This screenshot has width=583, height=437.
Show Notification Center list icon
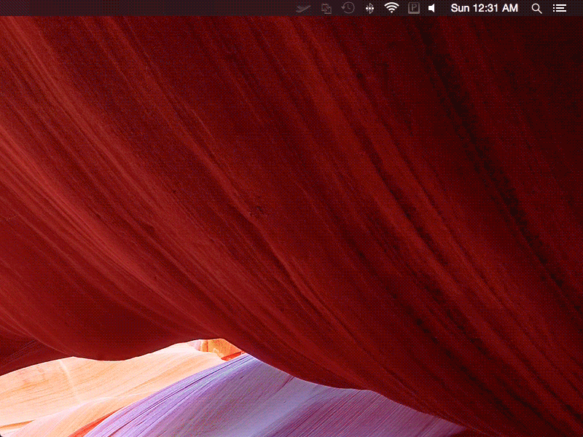pos(560,8)
